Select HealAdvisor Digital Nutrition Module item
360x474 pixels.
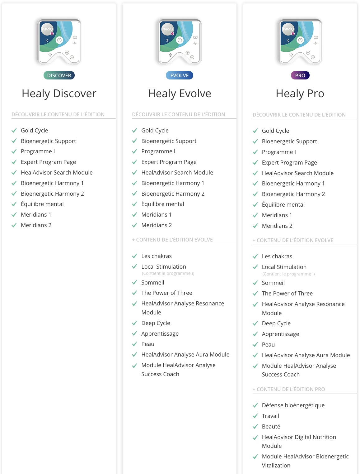[299, 441]
